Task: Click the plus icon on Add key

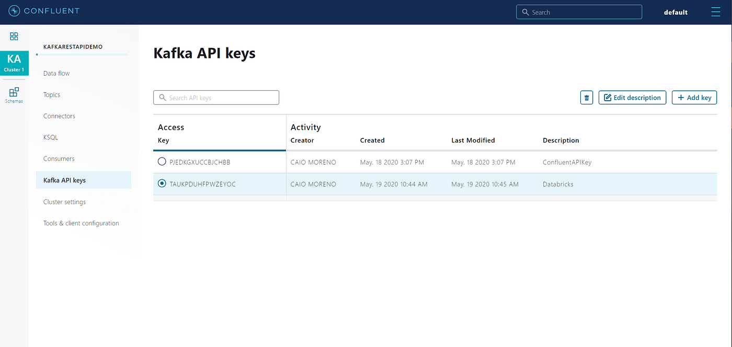Action: [681, 98]
